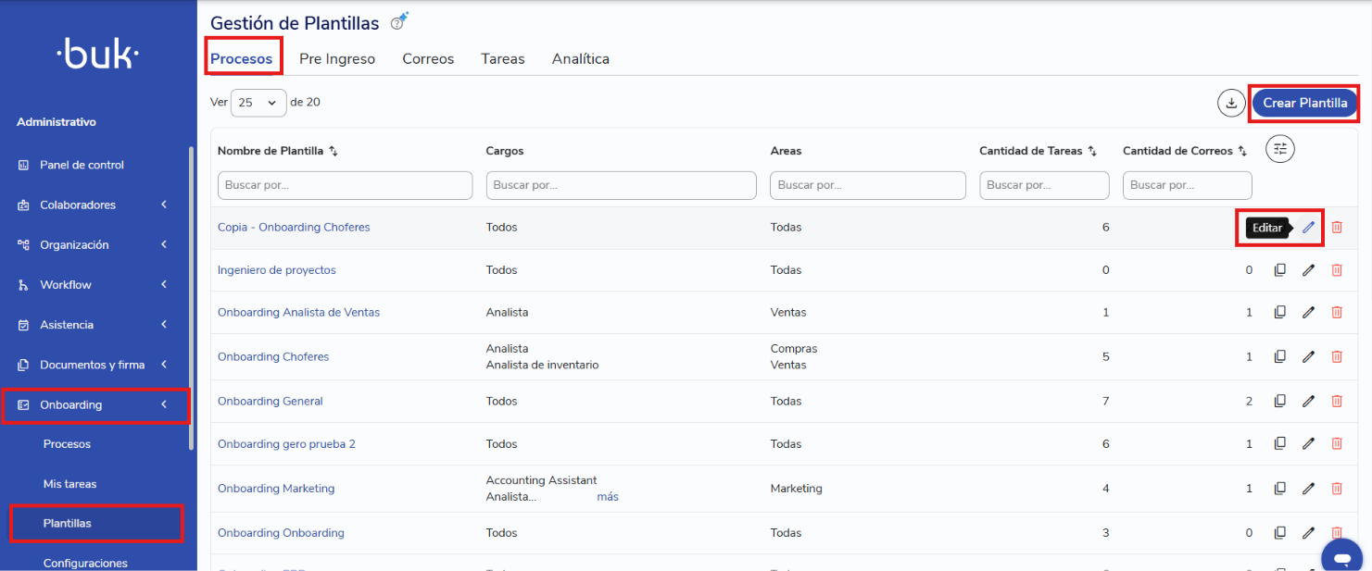Image resolution: width=1372 pixels, height=571 pixels.
Task: Click the sidebar vertical scrollbar
Action: (x=192, y=296)
